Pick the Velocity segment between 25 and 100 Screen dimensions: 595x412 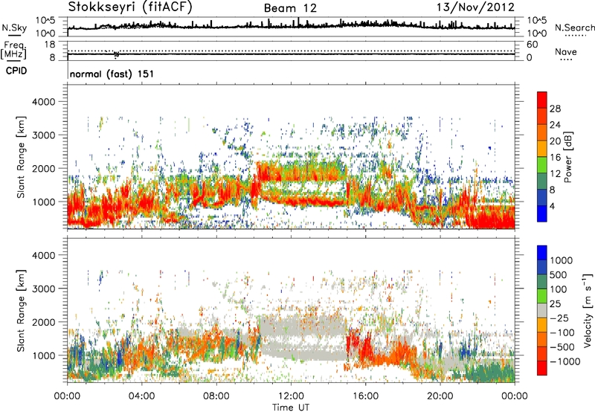542,296
